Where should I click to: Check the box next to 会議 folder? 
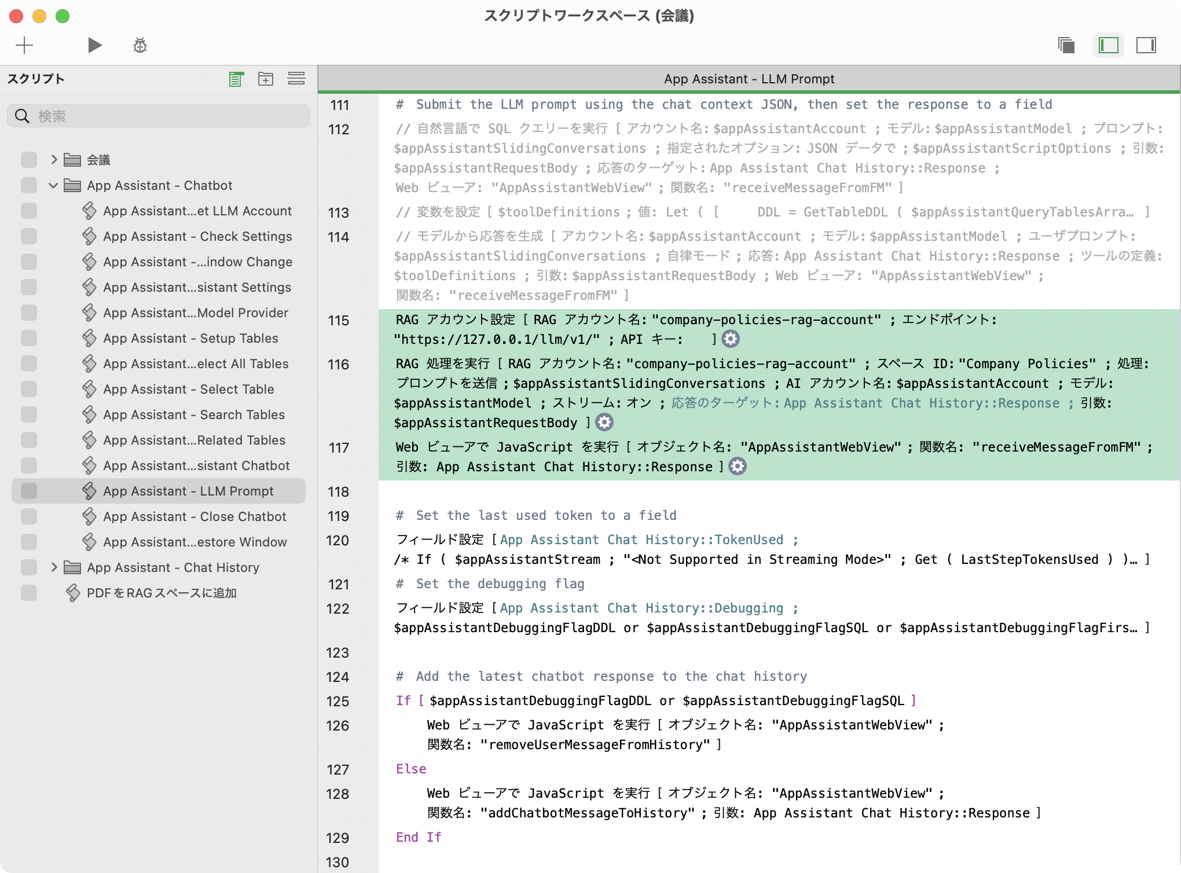pyautogui.click(x=29, y=160)
